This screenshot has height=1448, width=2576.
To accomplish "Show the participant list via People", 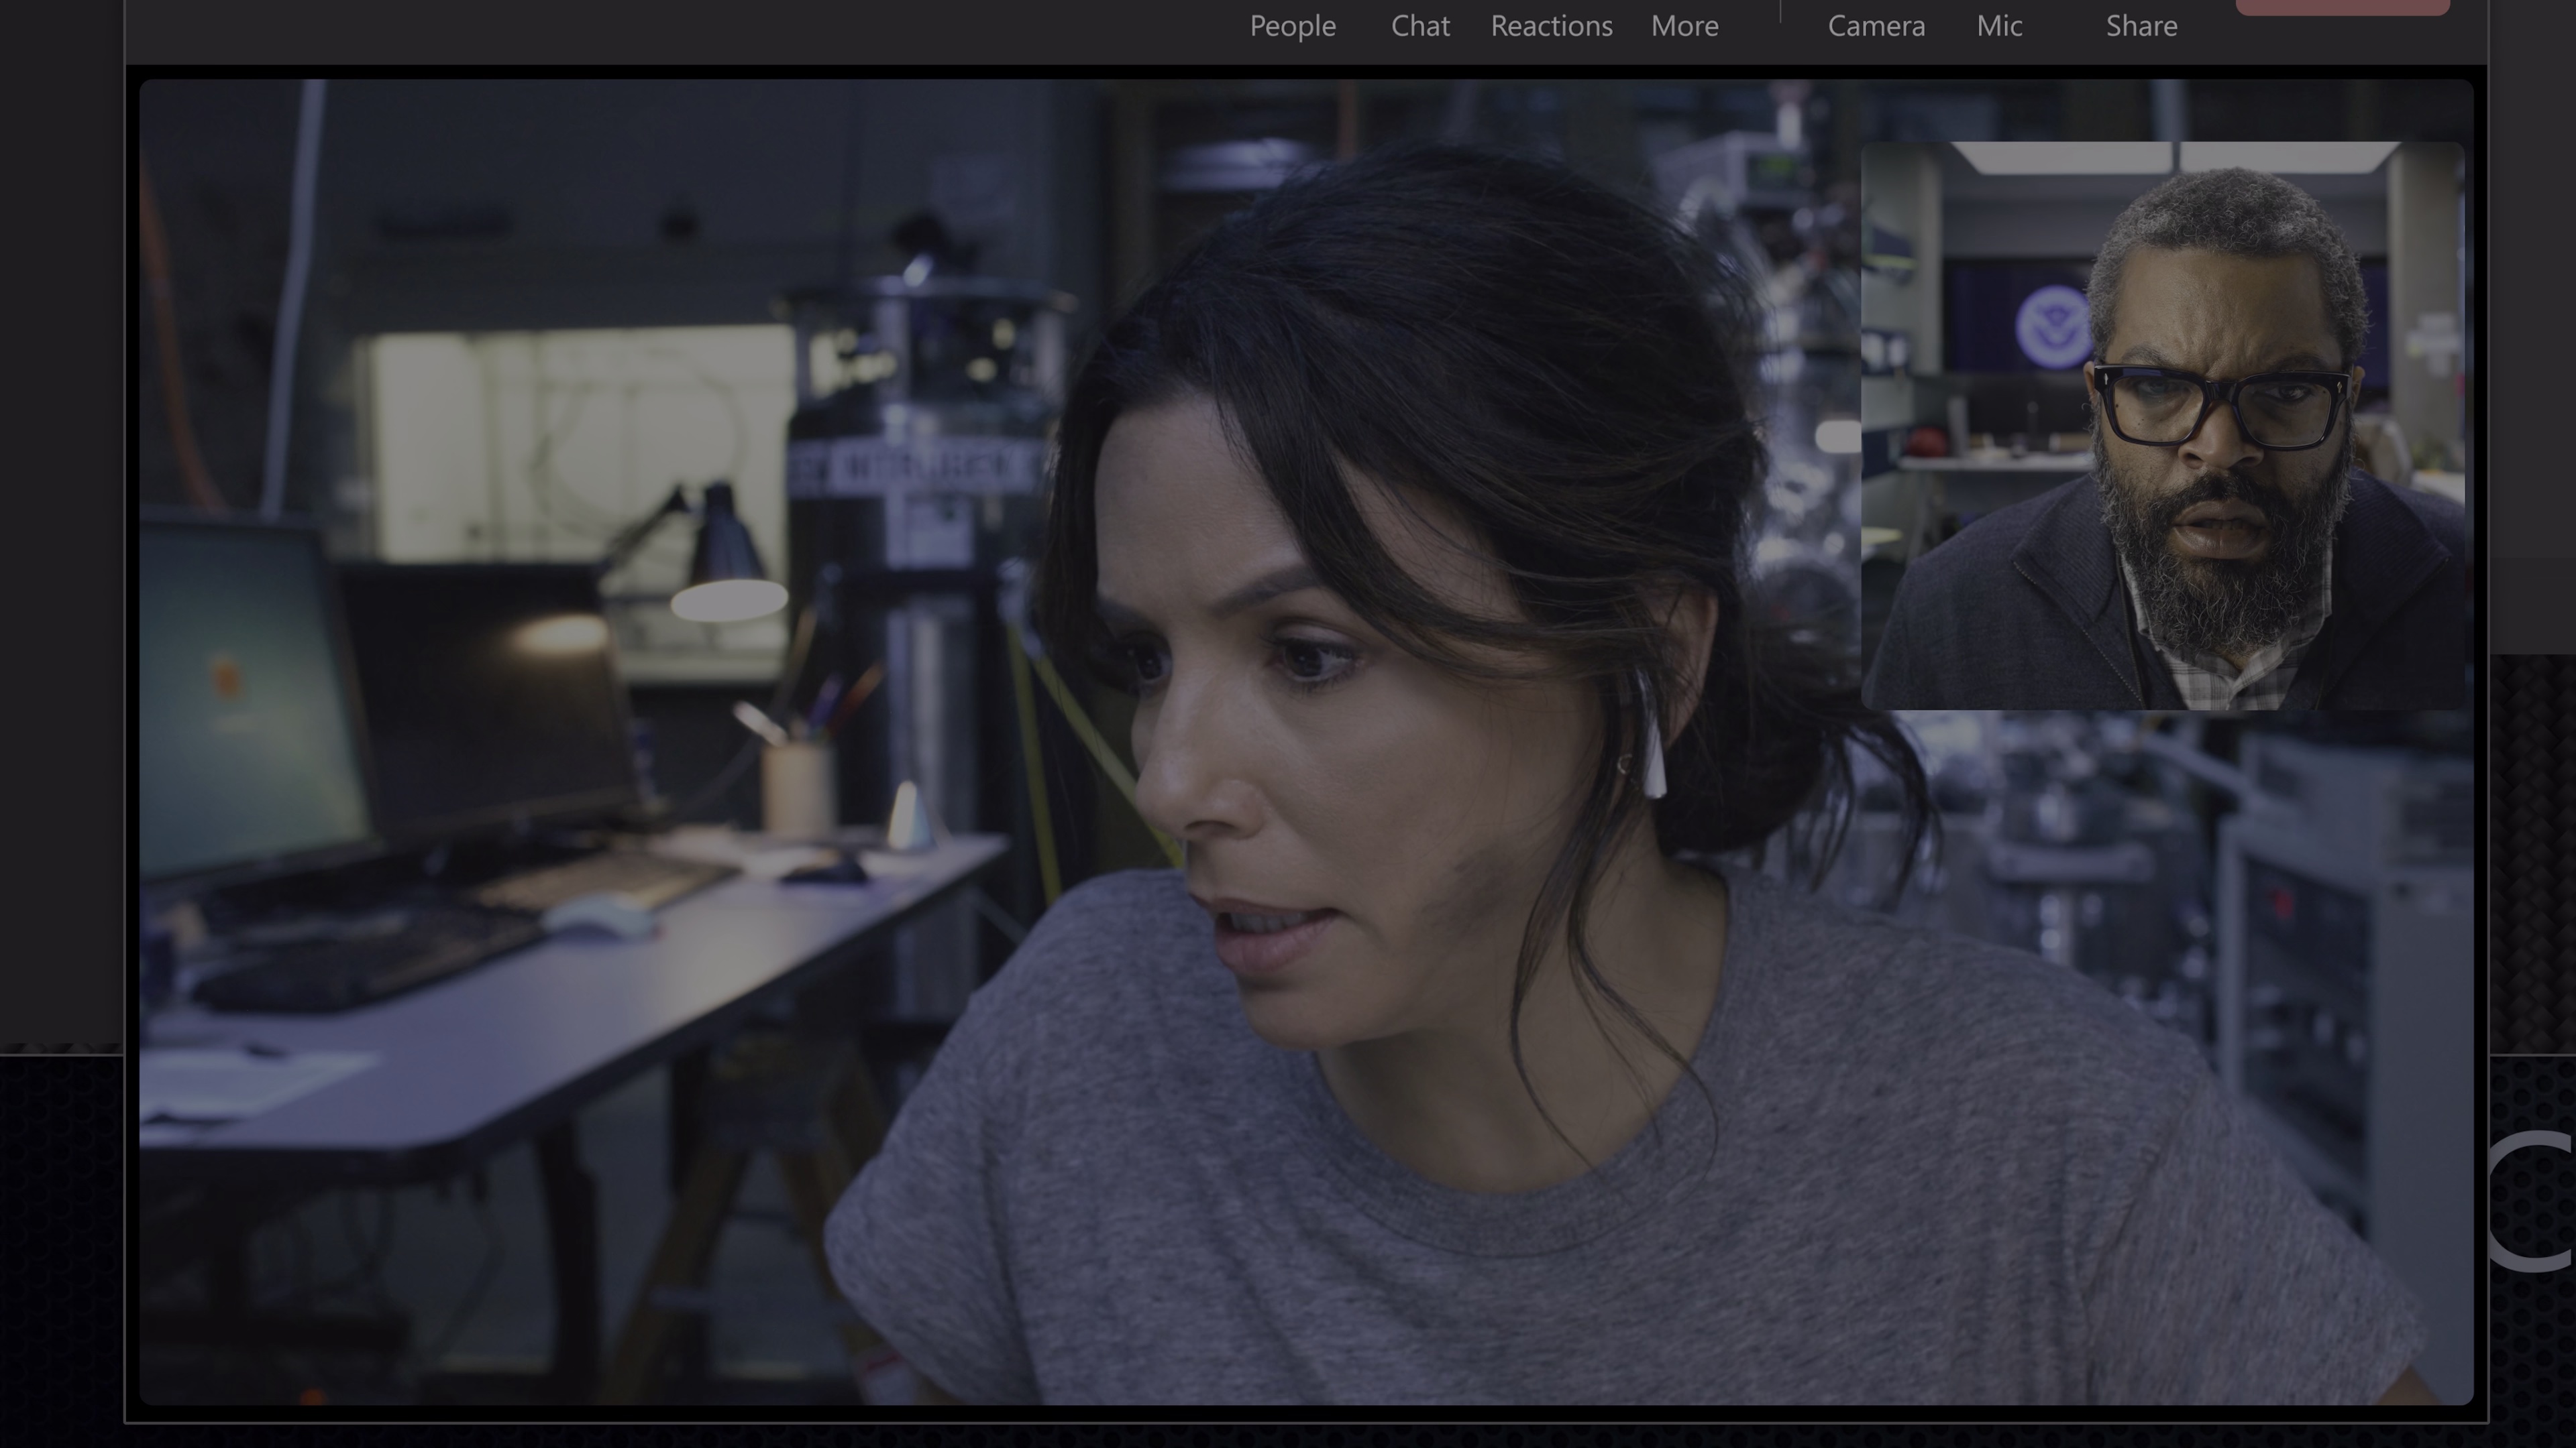I will [x=1292, y=26].
